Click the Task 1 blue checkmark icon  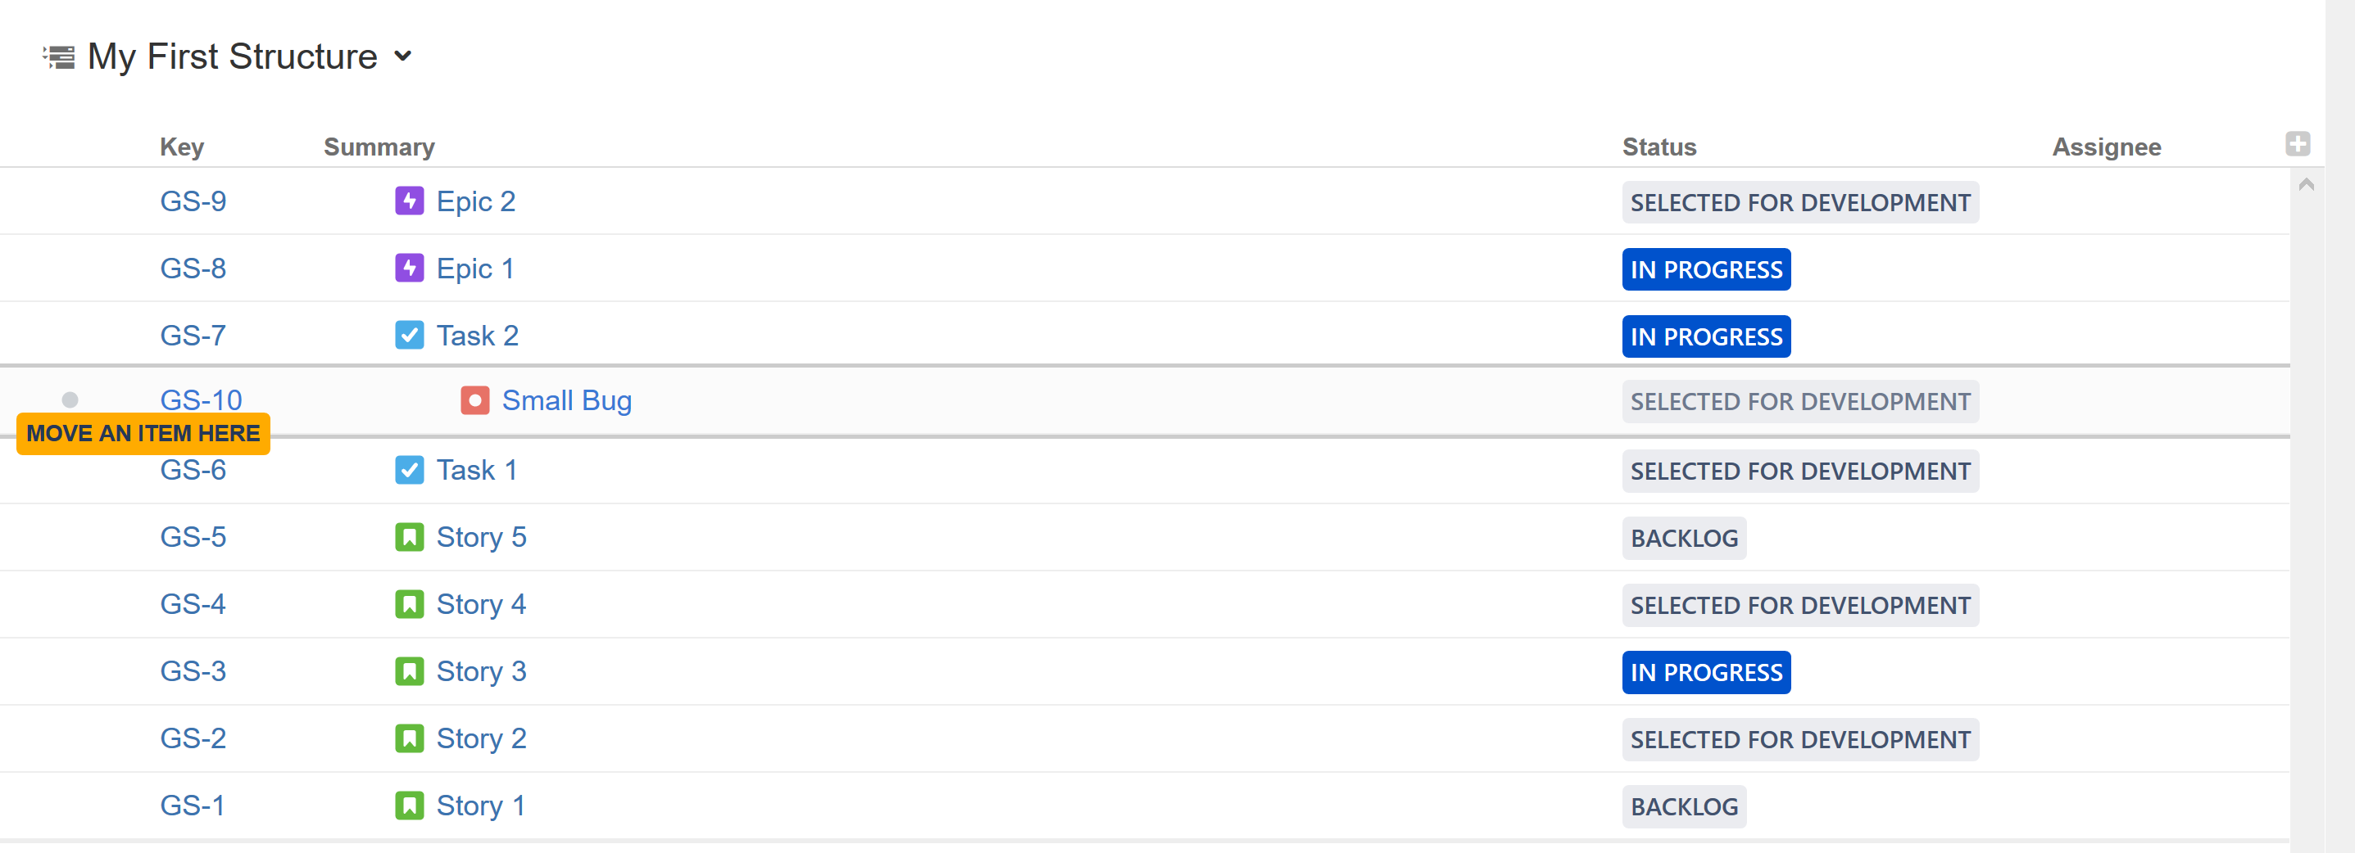[409, 469]
